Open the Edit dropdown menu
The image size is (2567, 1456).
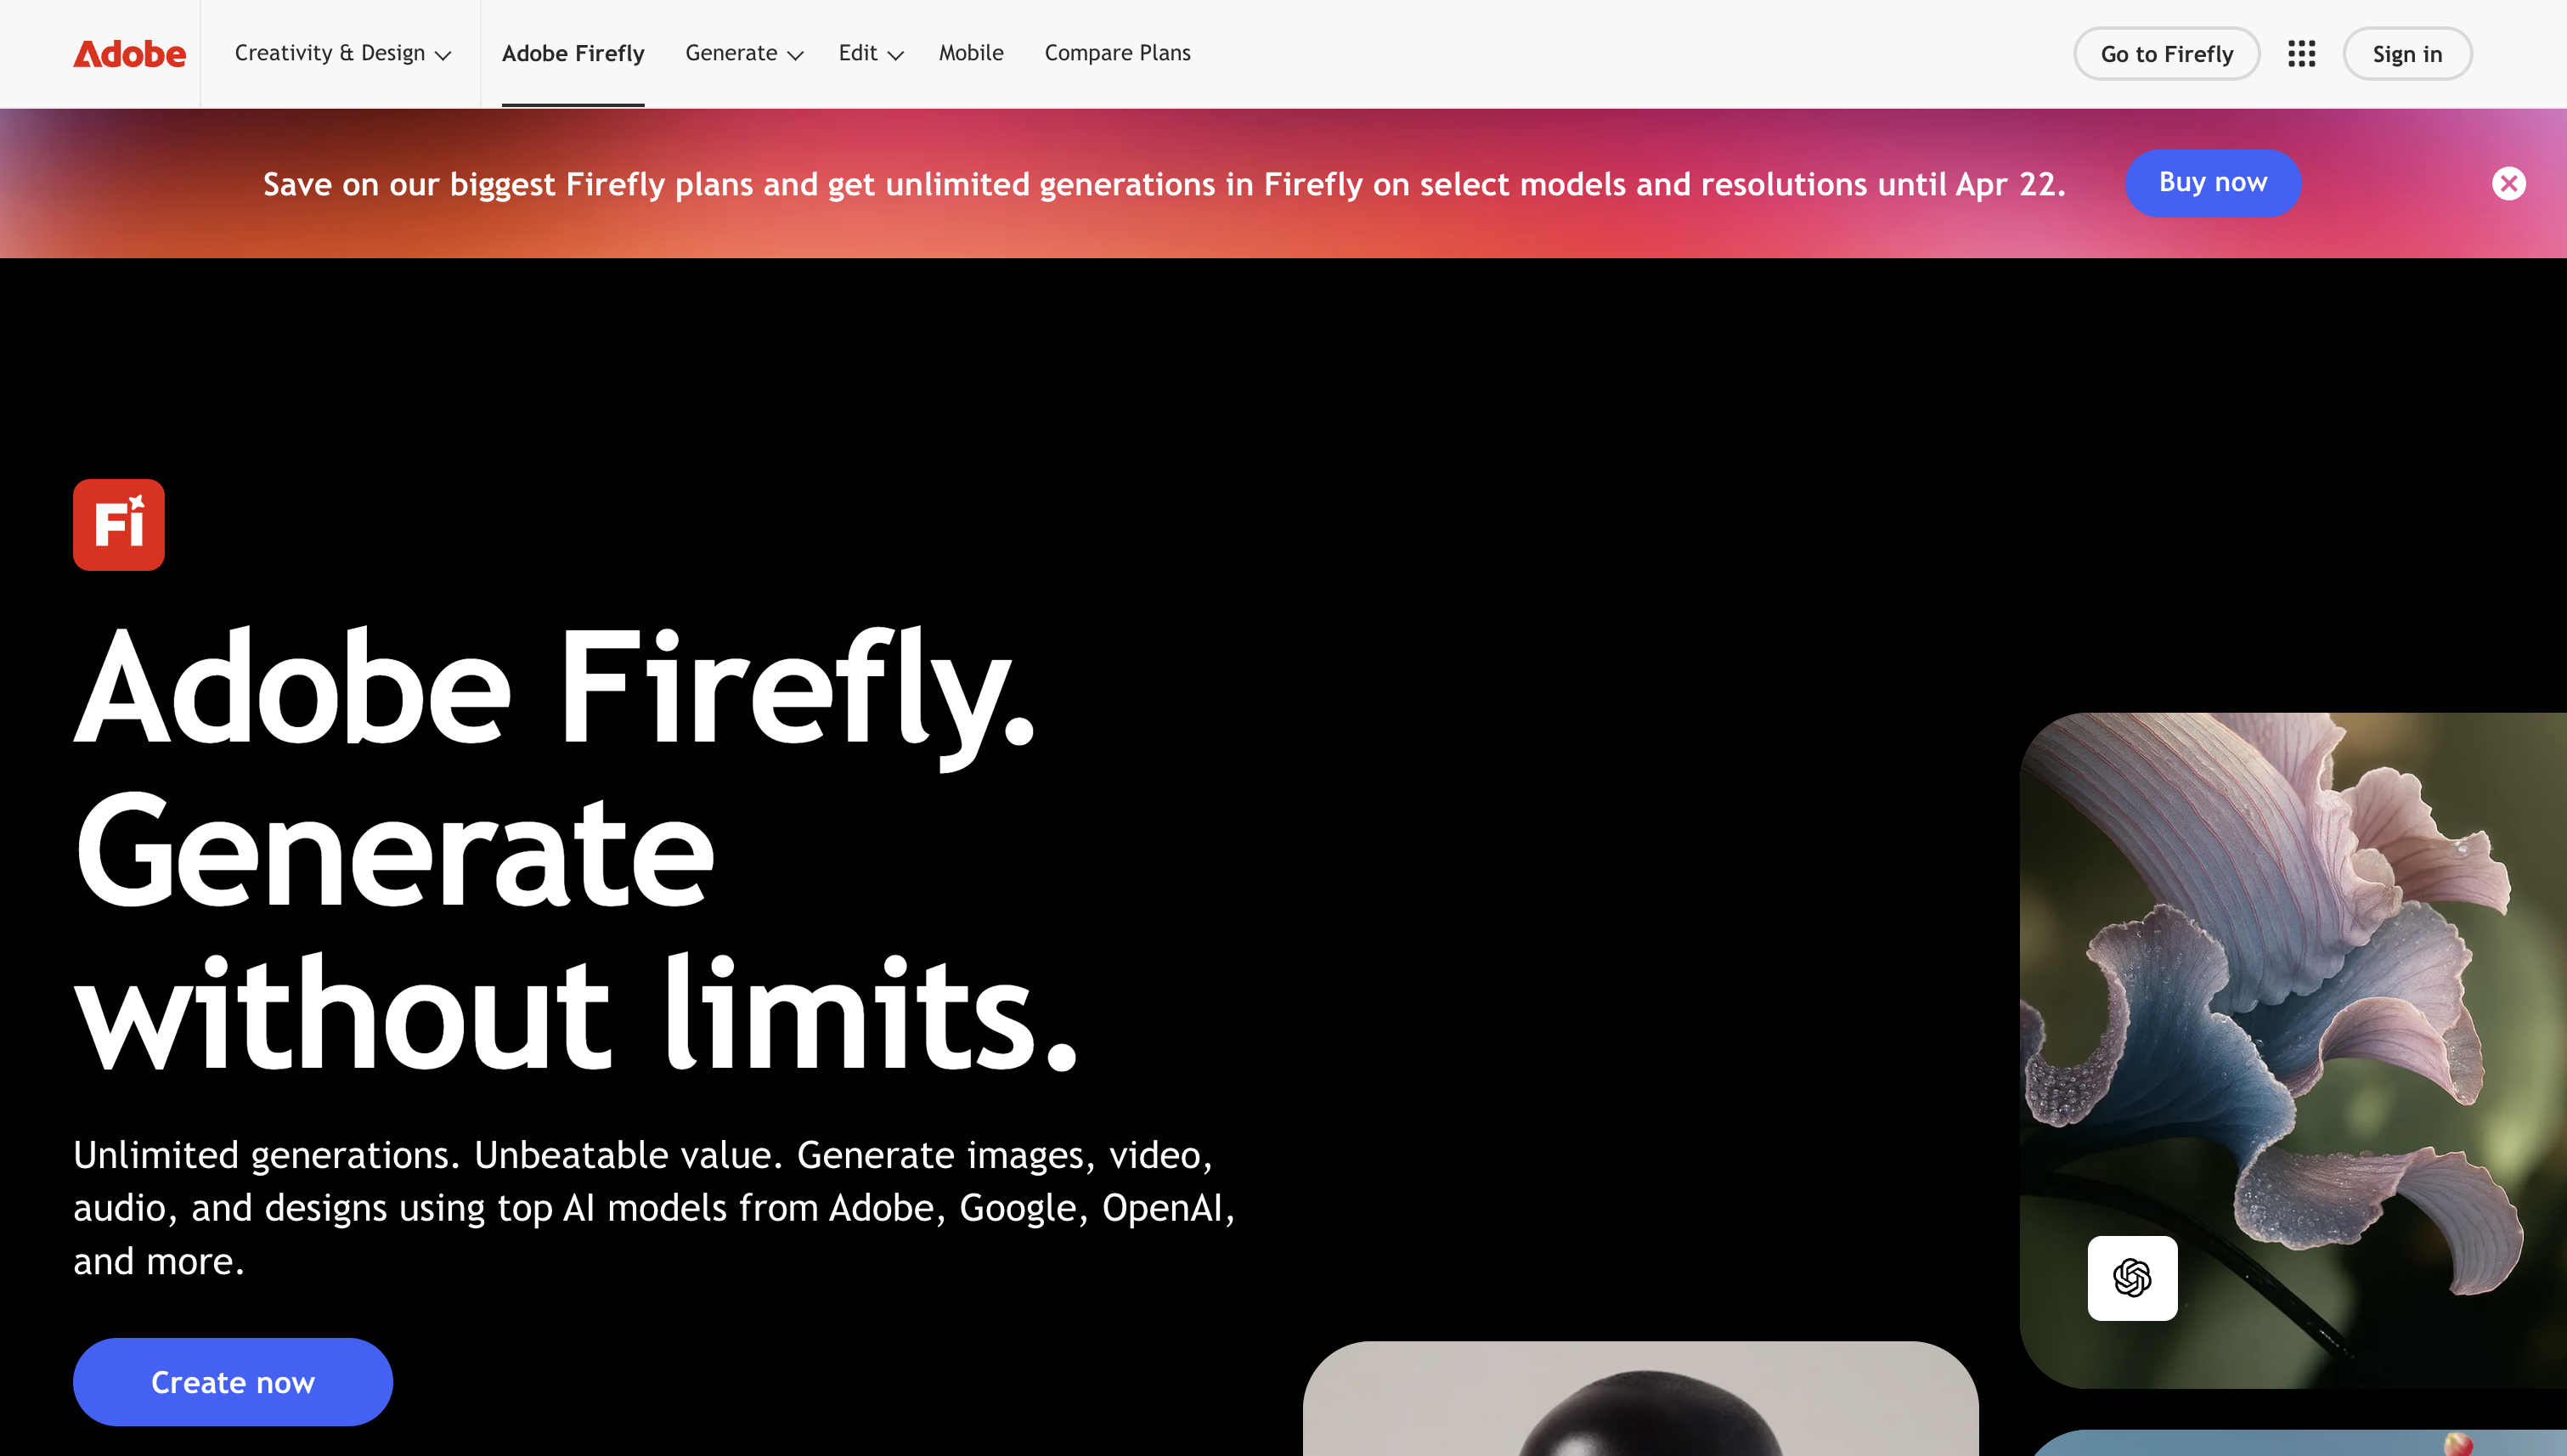(x=871, y=53)
